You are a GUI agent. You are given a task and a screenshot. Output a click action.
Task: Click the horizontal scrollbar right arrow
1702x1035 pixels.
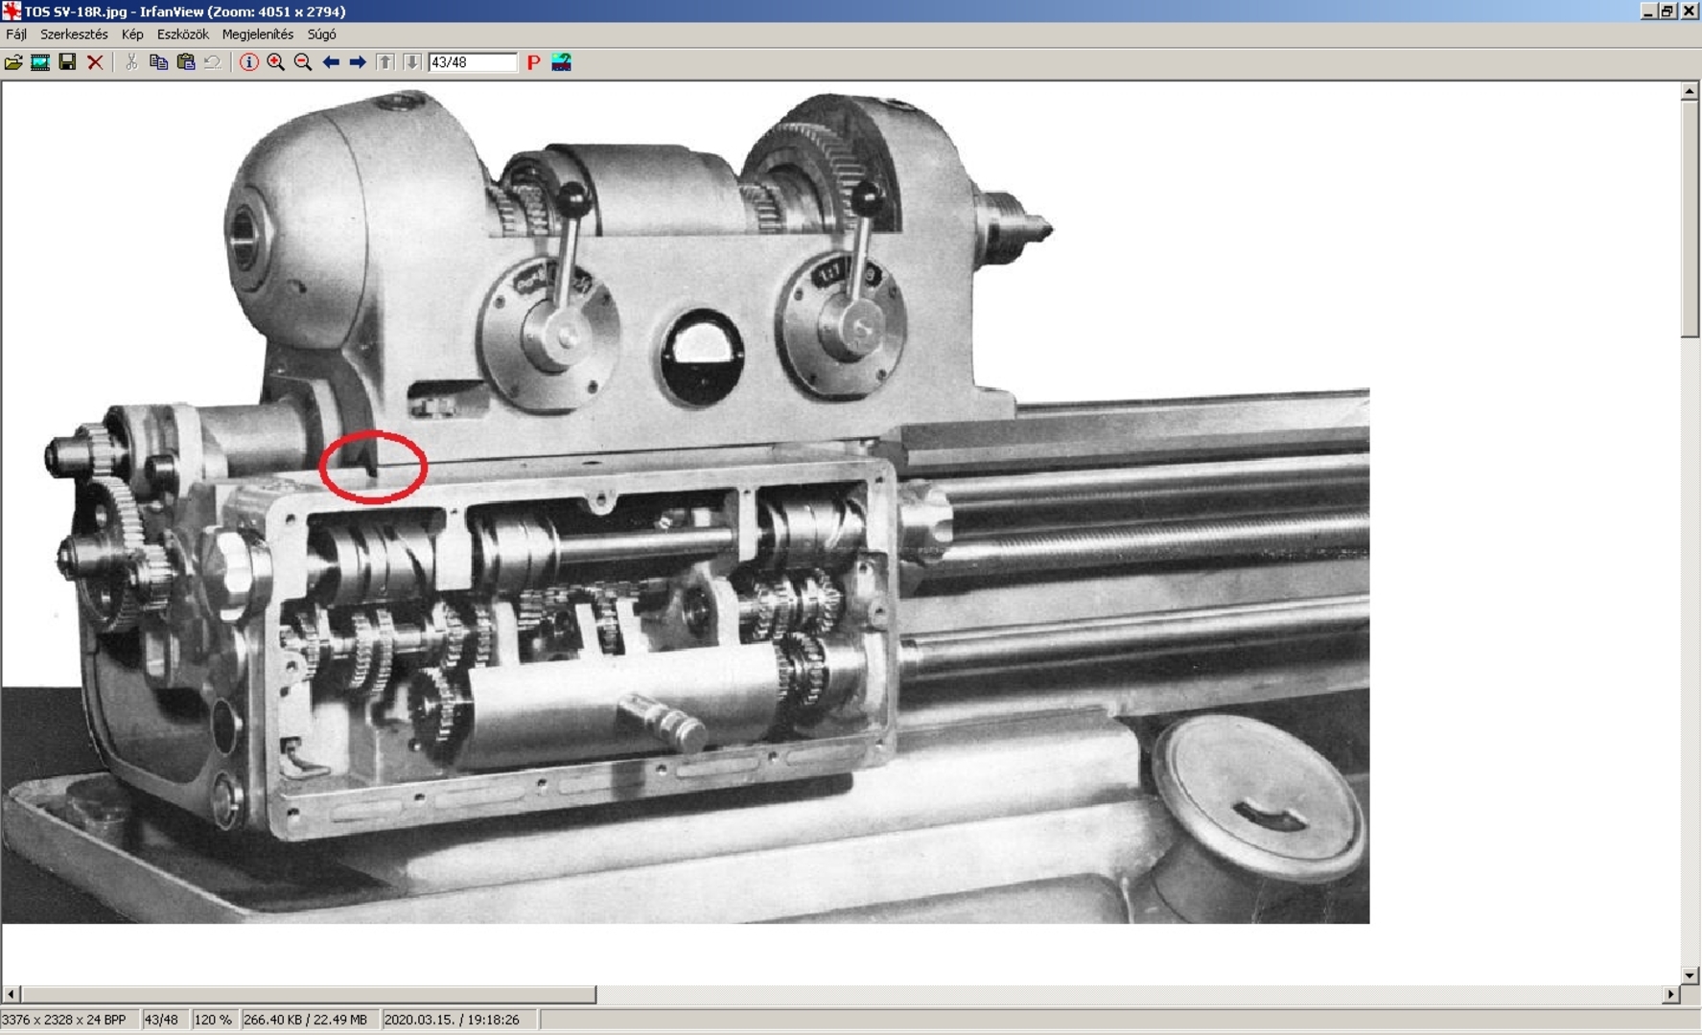(1671, 995)
